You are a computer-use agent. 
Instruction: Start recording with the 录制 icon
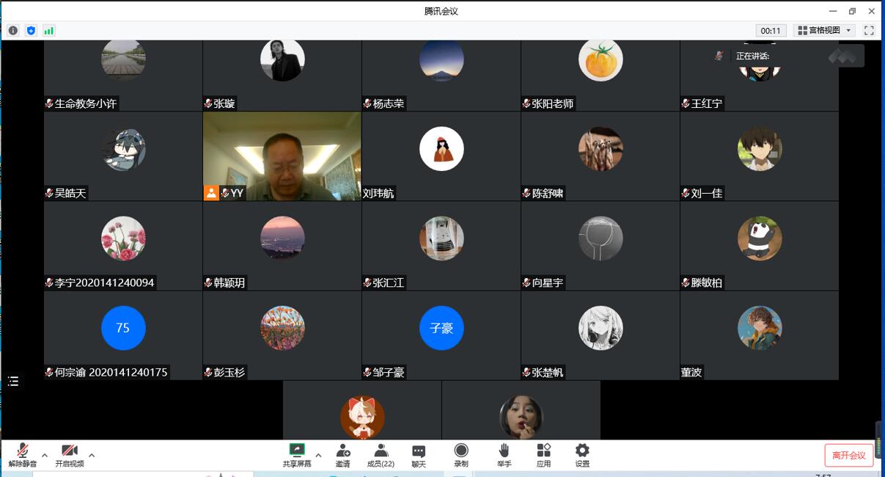click(x=461, y=455)
